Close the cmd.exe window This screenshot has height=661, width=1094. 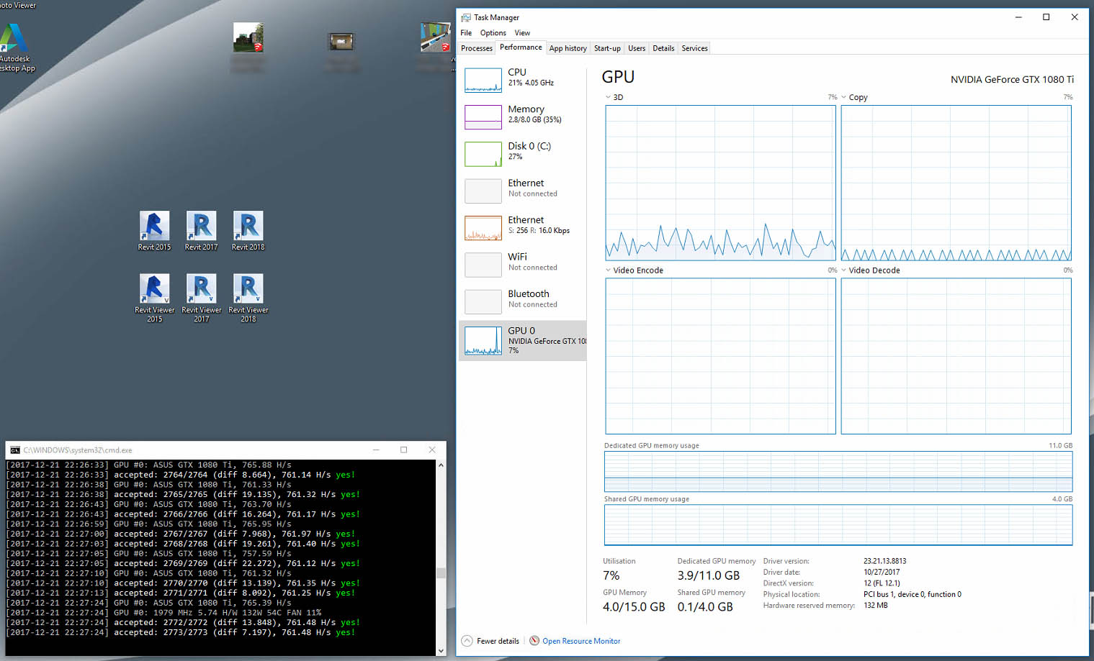(432, 450)
